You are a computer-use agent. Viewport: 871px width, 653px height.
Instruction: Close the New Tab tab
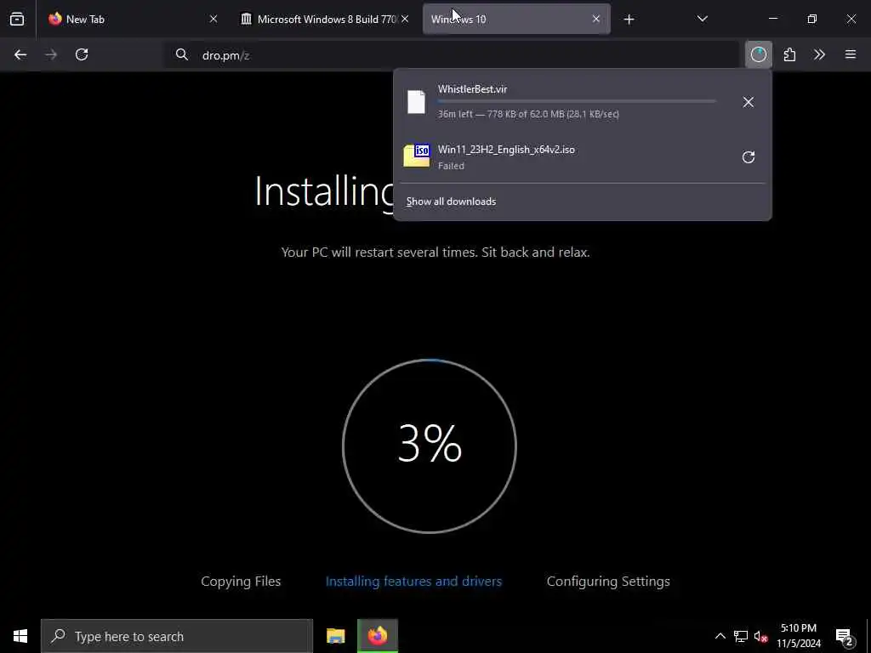[x=213, y=19]
